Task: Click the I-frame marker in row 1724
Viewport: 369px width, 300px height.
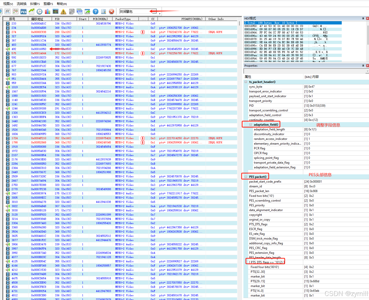Action: coord(143,138)
